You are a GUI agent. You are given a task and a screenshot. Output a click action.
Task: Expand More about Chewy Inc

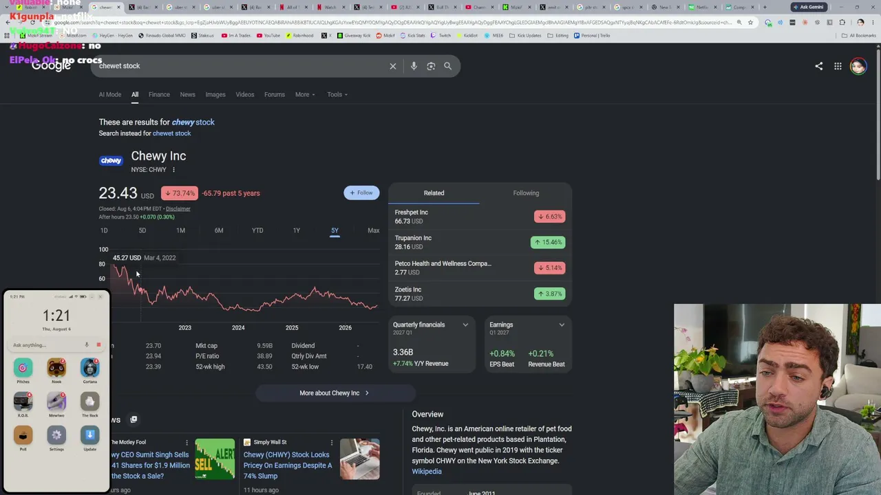click(335, 393)
